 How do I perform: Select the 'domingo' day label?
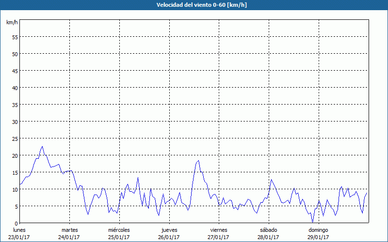318,230
